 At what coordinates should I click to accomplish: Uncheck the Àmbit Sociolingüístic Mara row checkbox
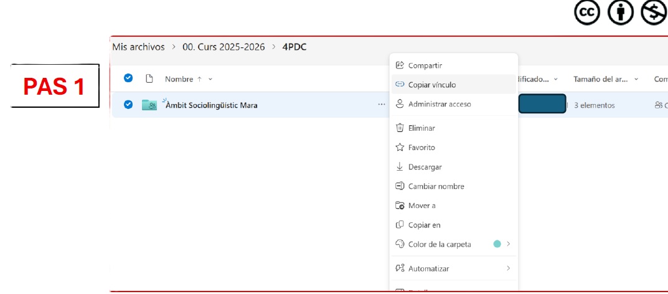(x=128, y=105)
